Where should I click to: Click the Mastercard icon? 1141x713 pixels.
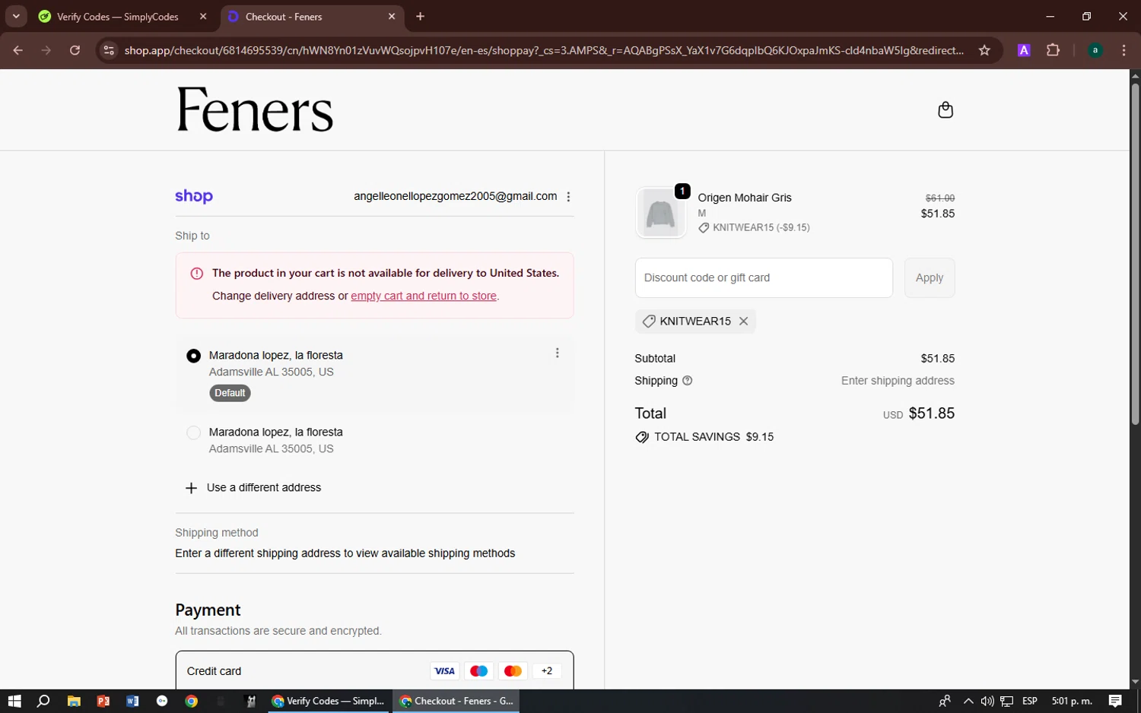[x=513, y=671]
